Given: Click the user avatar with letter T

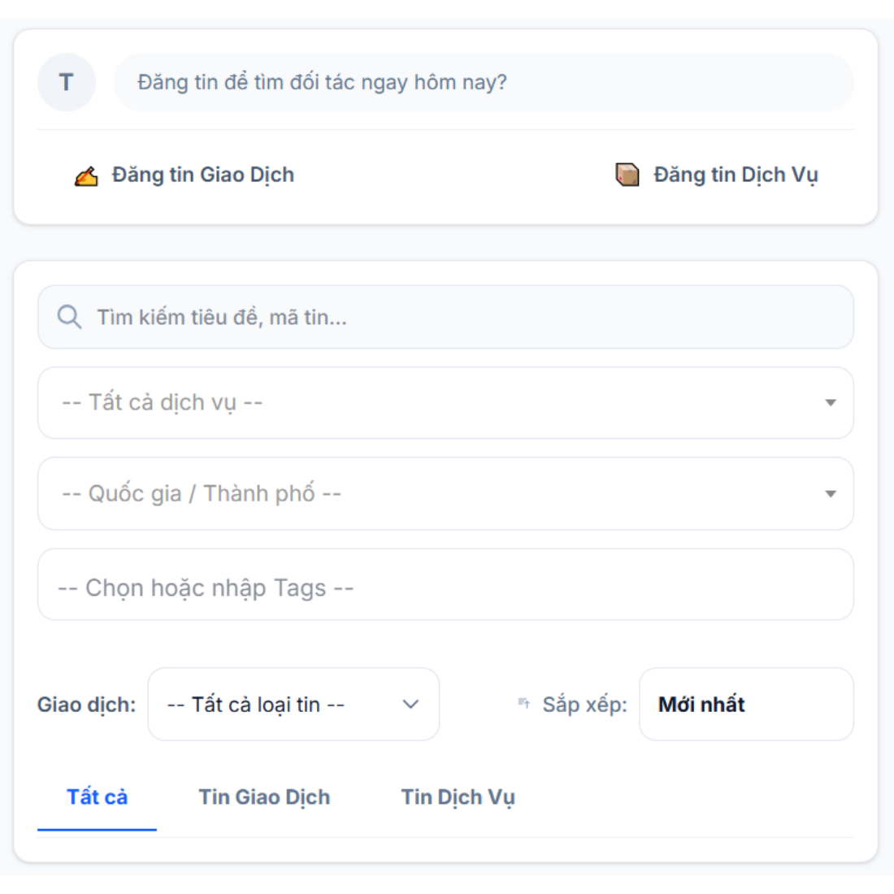Looking at the screenshot, I should [67, 82].
